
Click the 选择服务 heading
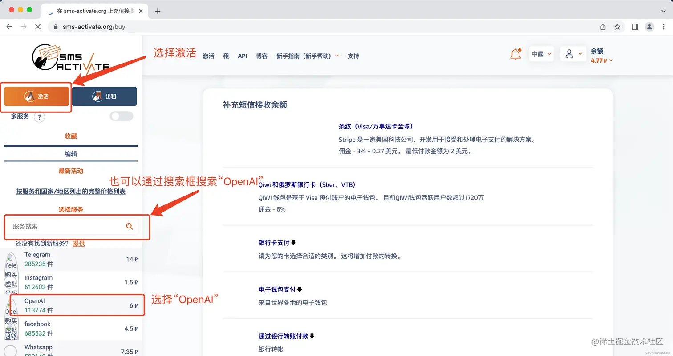(71, 209)
